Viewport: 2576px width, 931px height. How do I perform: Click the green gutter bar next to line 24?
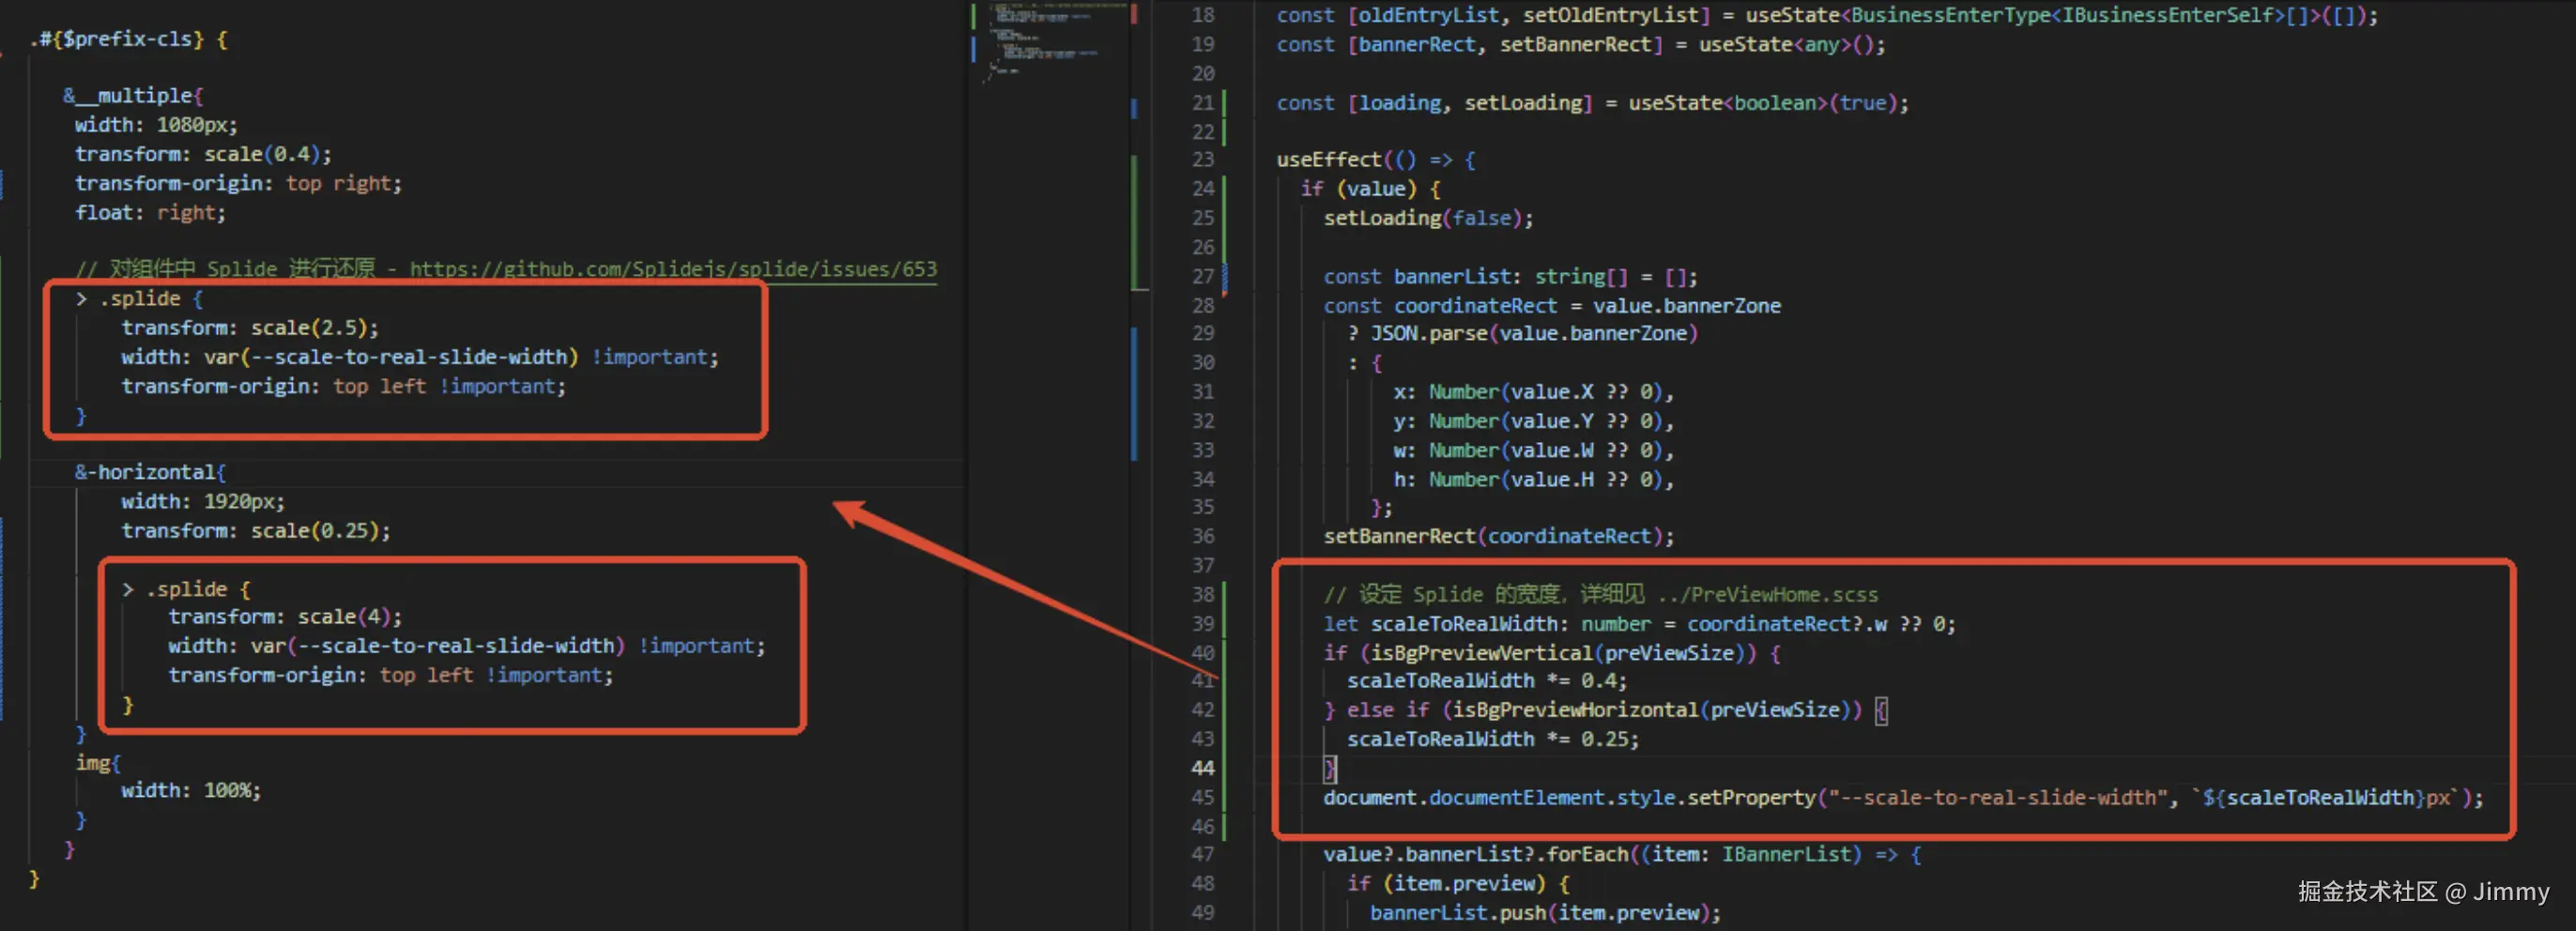(x=1226, y=190)
